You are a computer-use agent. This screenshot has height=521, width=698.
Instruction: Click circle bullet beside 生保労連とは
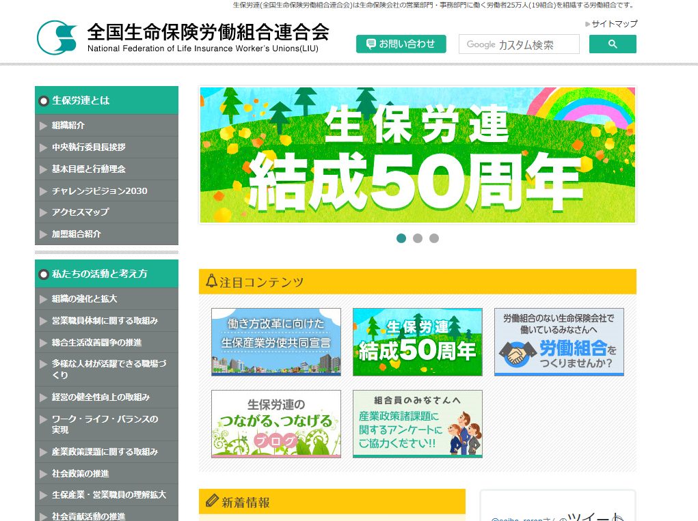click(44, 101)
